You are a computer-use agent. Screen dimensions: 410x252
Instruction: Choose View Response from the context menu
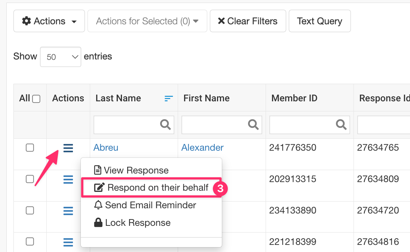pyautogui.click(x=151, y=170)
